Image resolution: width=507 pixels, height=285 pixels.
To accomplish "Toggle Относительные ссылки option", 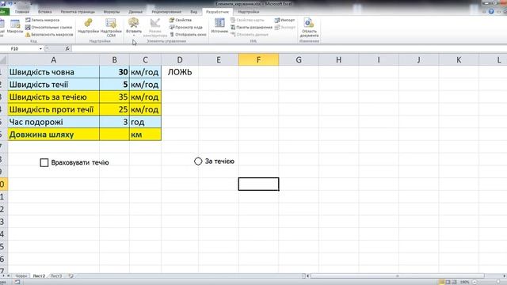I will [49, 27].
